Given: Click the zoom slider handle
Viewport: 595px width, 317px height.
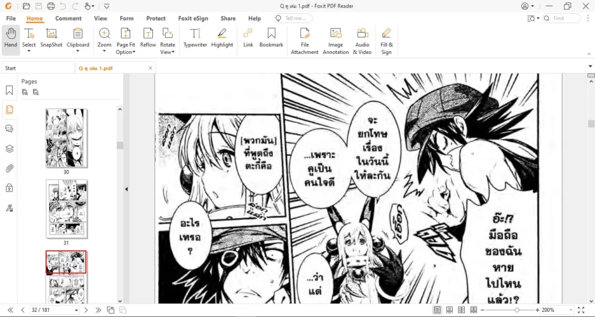Looking at the screenshot, I should (x=517, y=310).
